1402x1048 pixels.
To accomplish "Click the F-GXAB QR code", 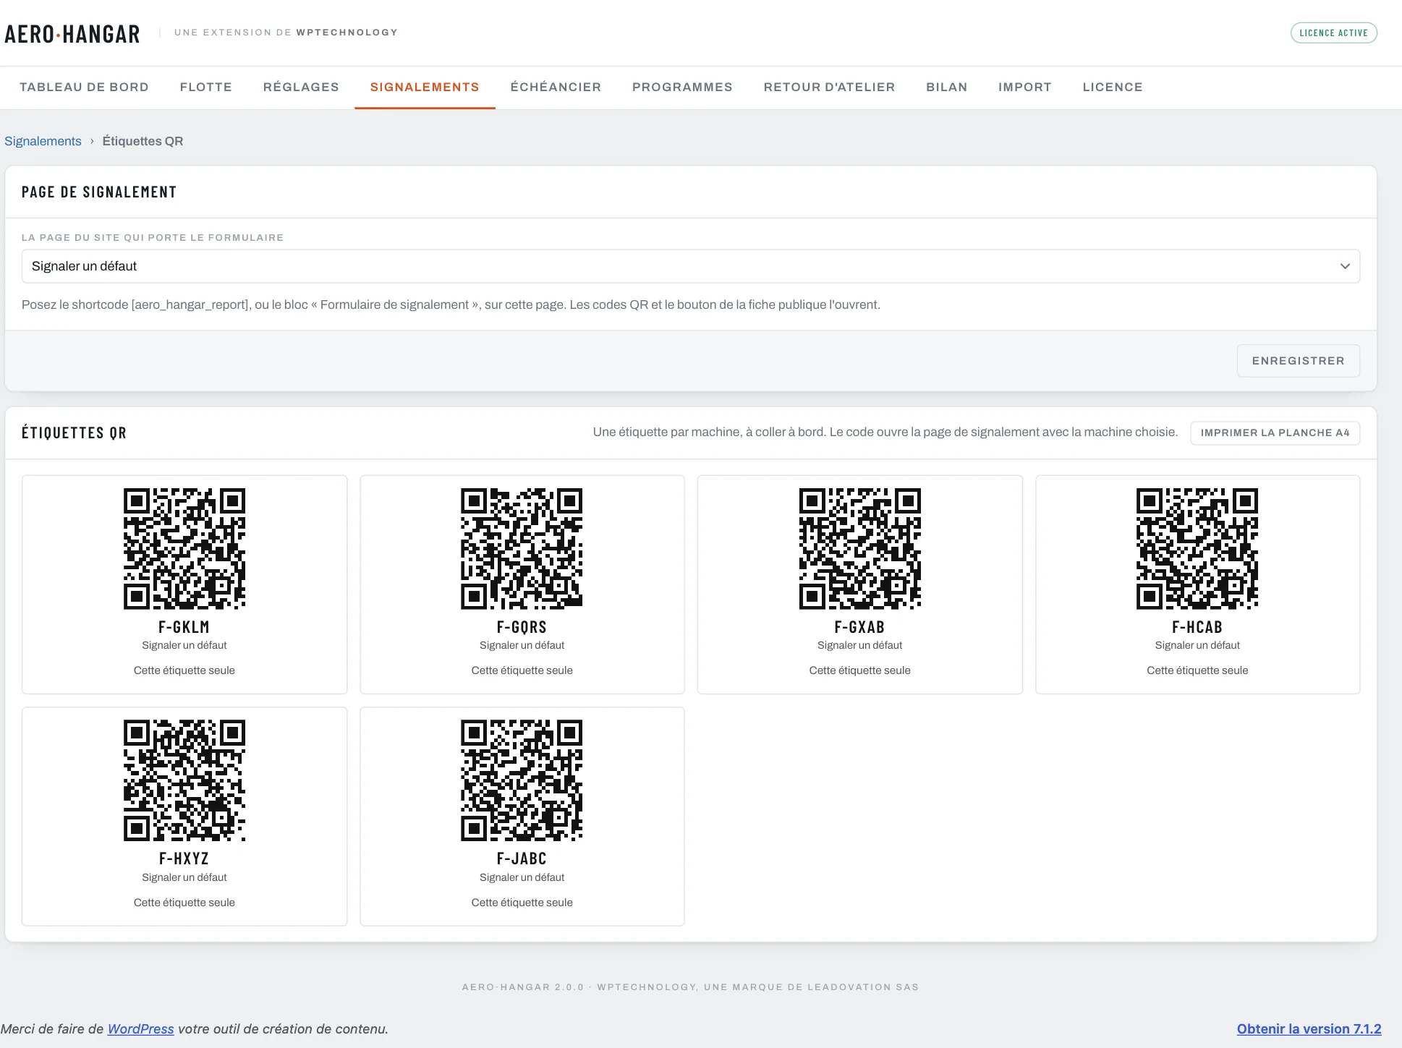I will point(859,549).
